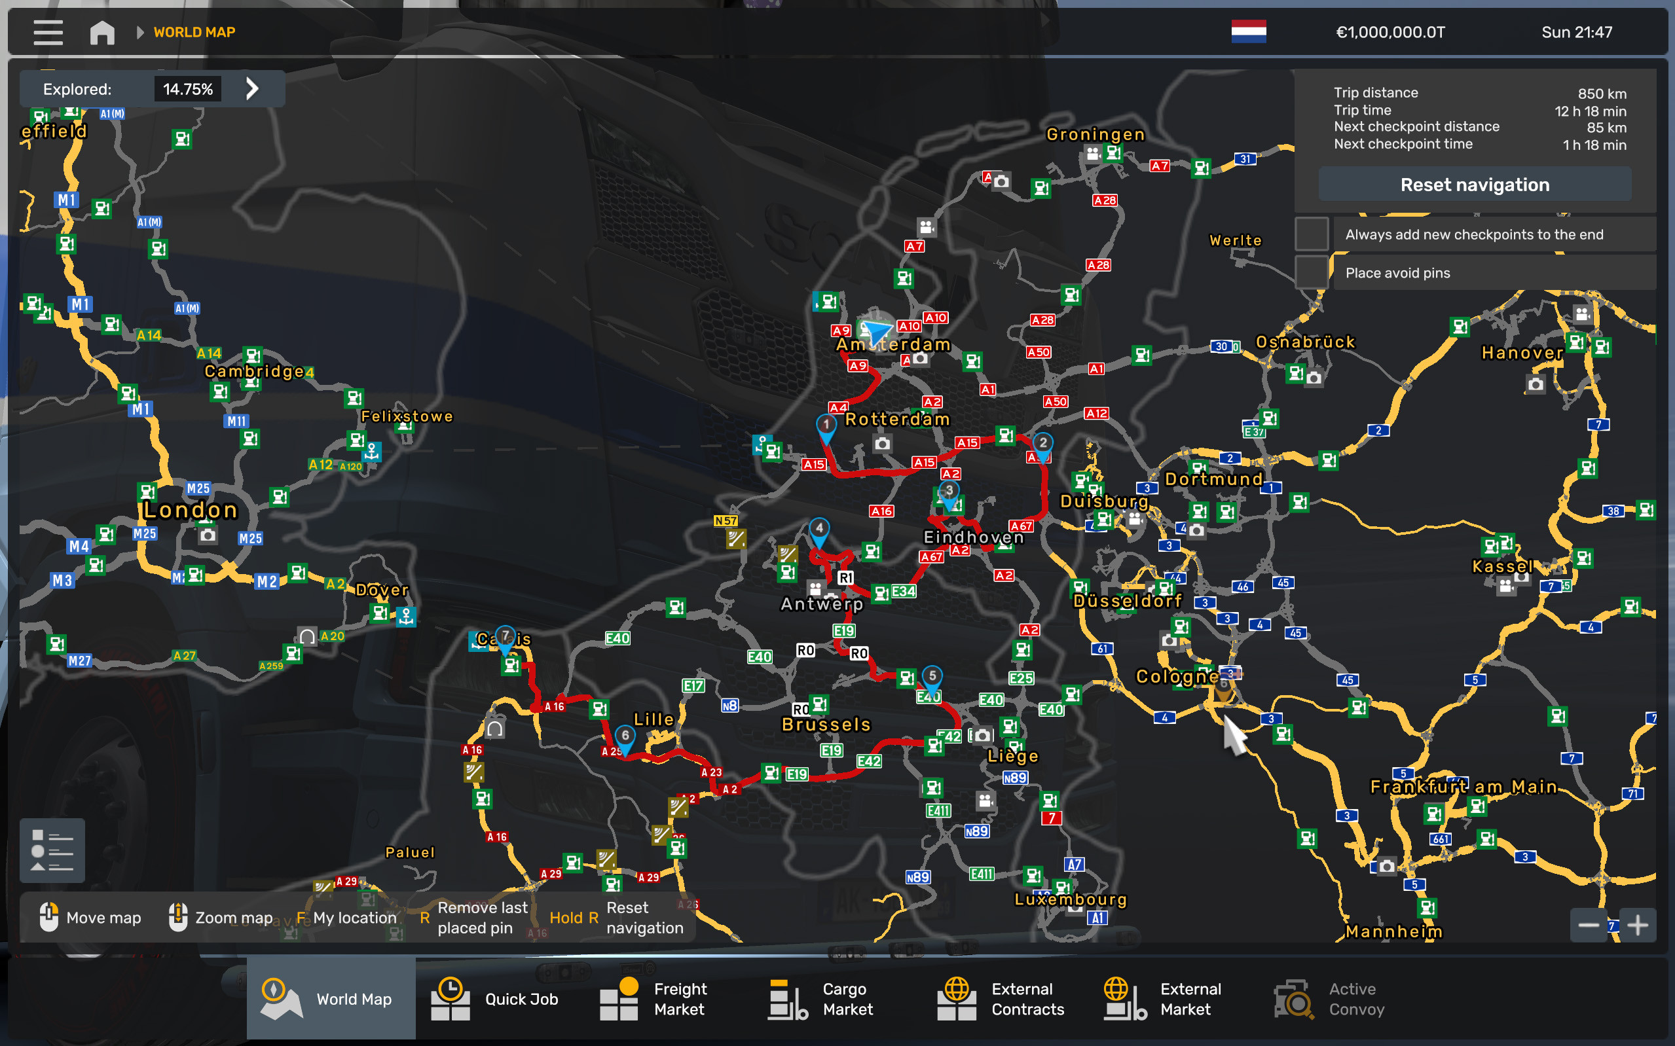The image size is (1675, 1046).
Task: Click the Zoom map mouse hint
Action: coord(221,917)
